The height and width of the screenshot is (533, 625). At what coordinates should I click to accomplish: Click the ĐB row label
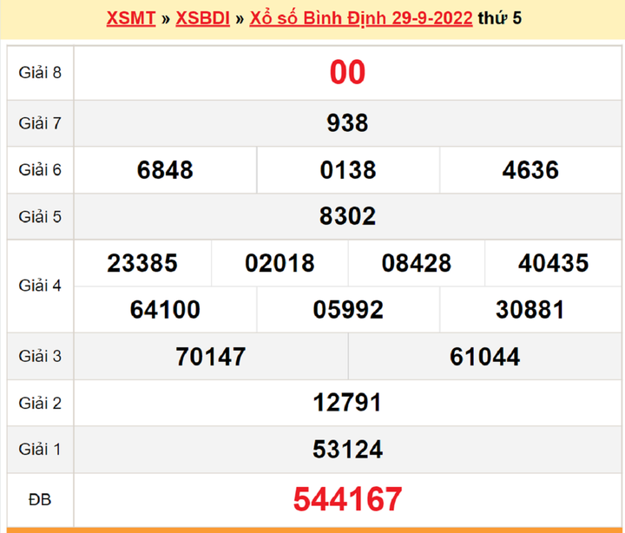pyautogui.click(x=40, y=499)
